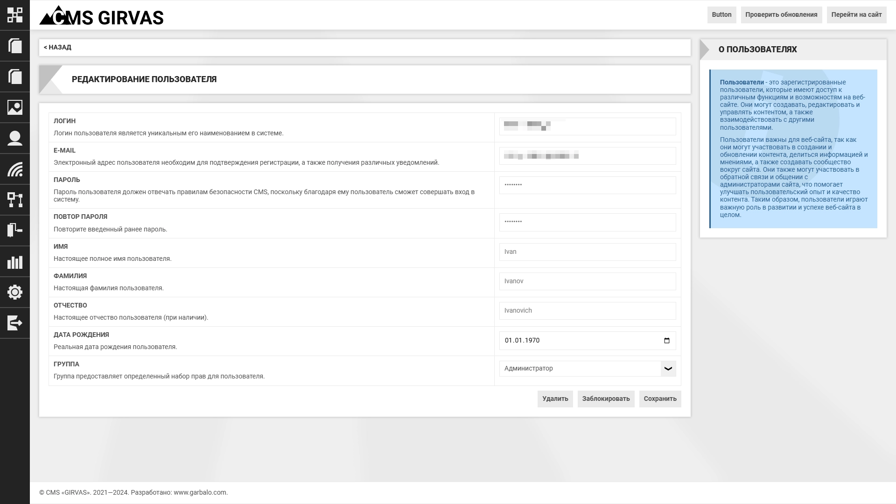Click the Назад back link
The width and height of the screenshot is (896, 504).
[x=57, y=48]
